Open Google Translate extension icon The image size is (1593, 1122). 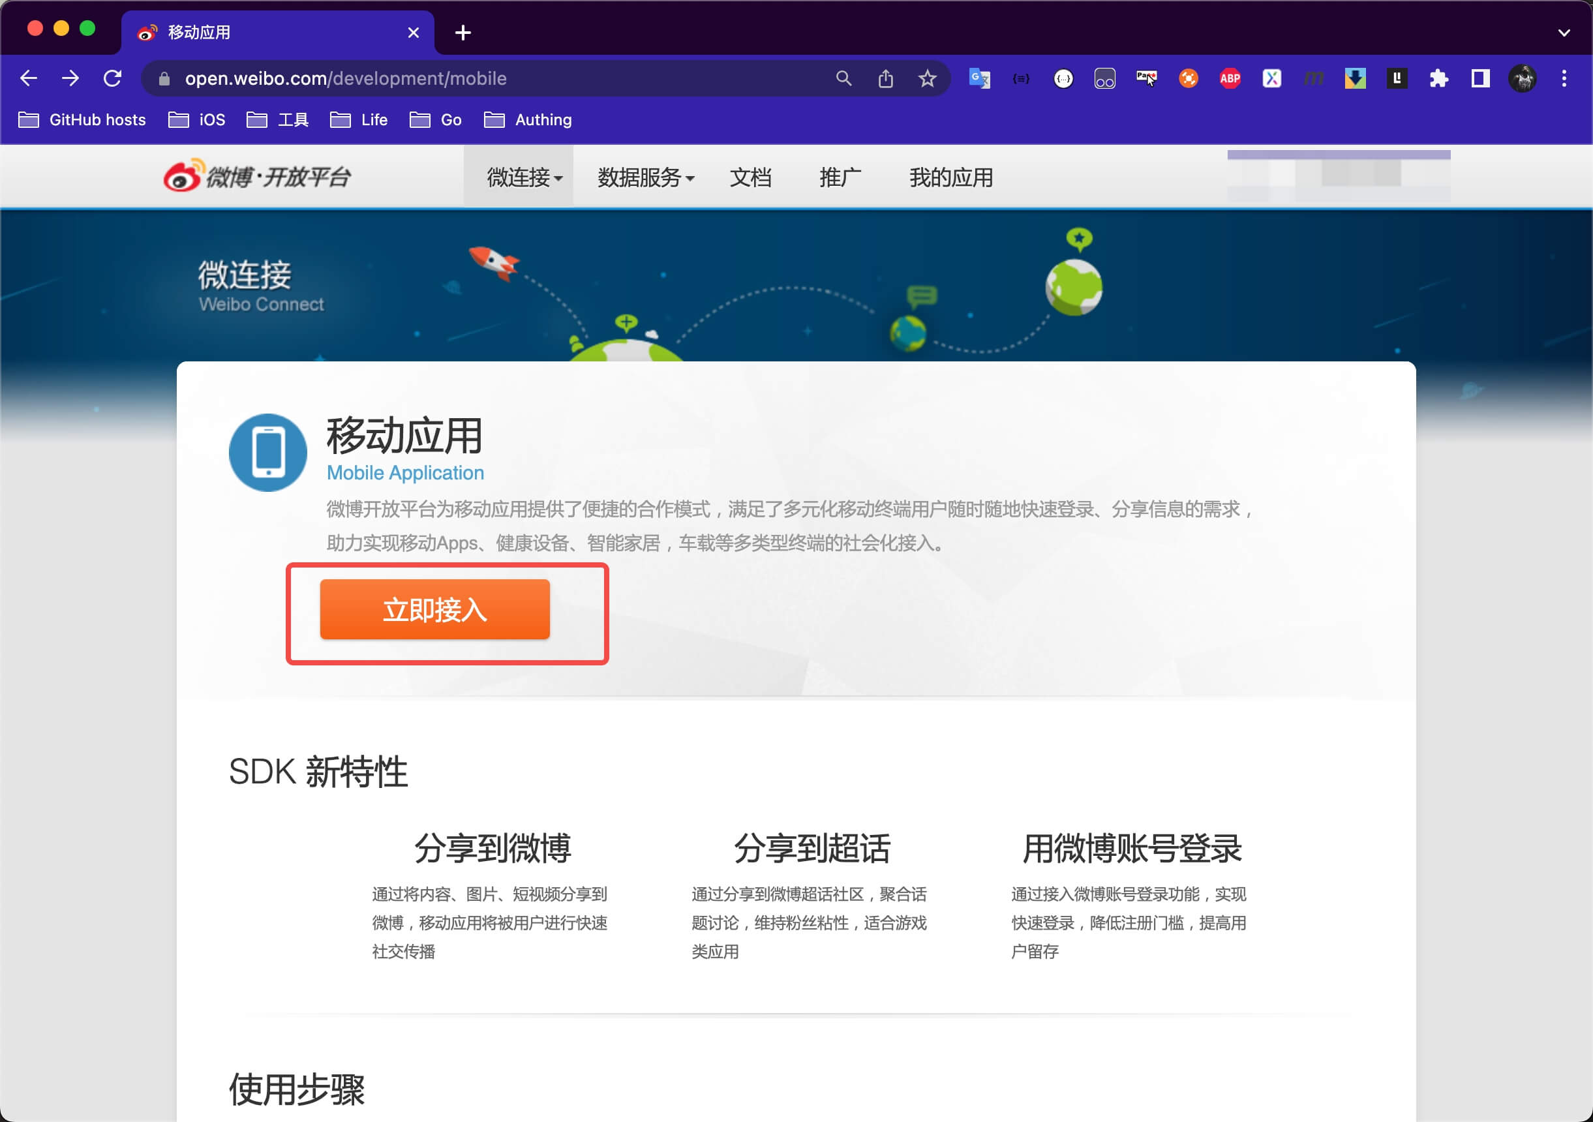pyautogui.click(x=979, y=78)
